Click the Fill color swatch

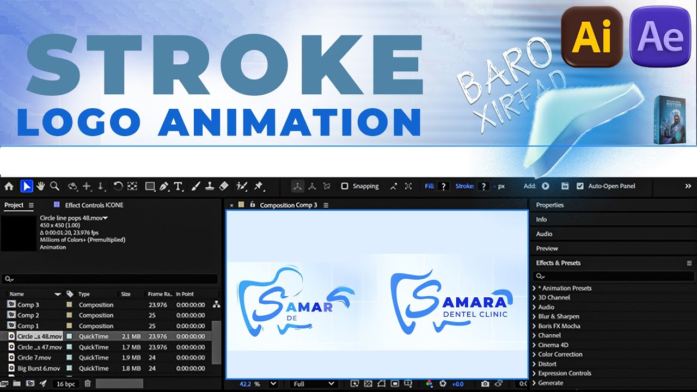(444, 186)
